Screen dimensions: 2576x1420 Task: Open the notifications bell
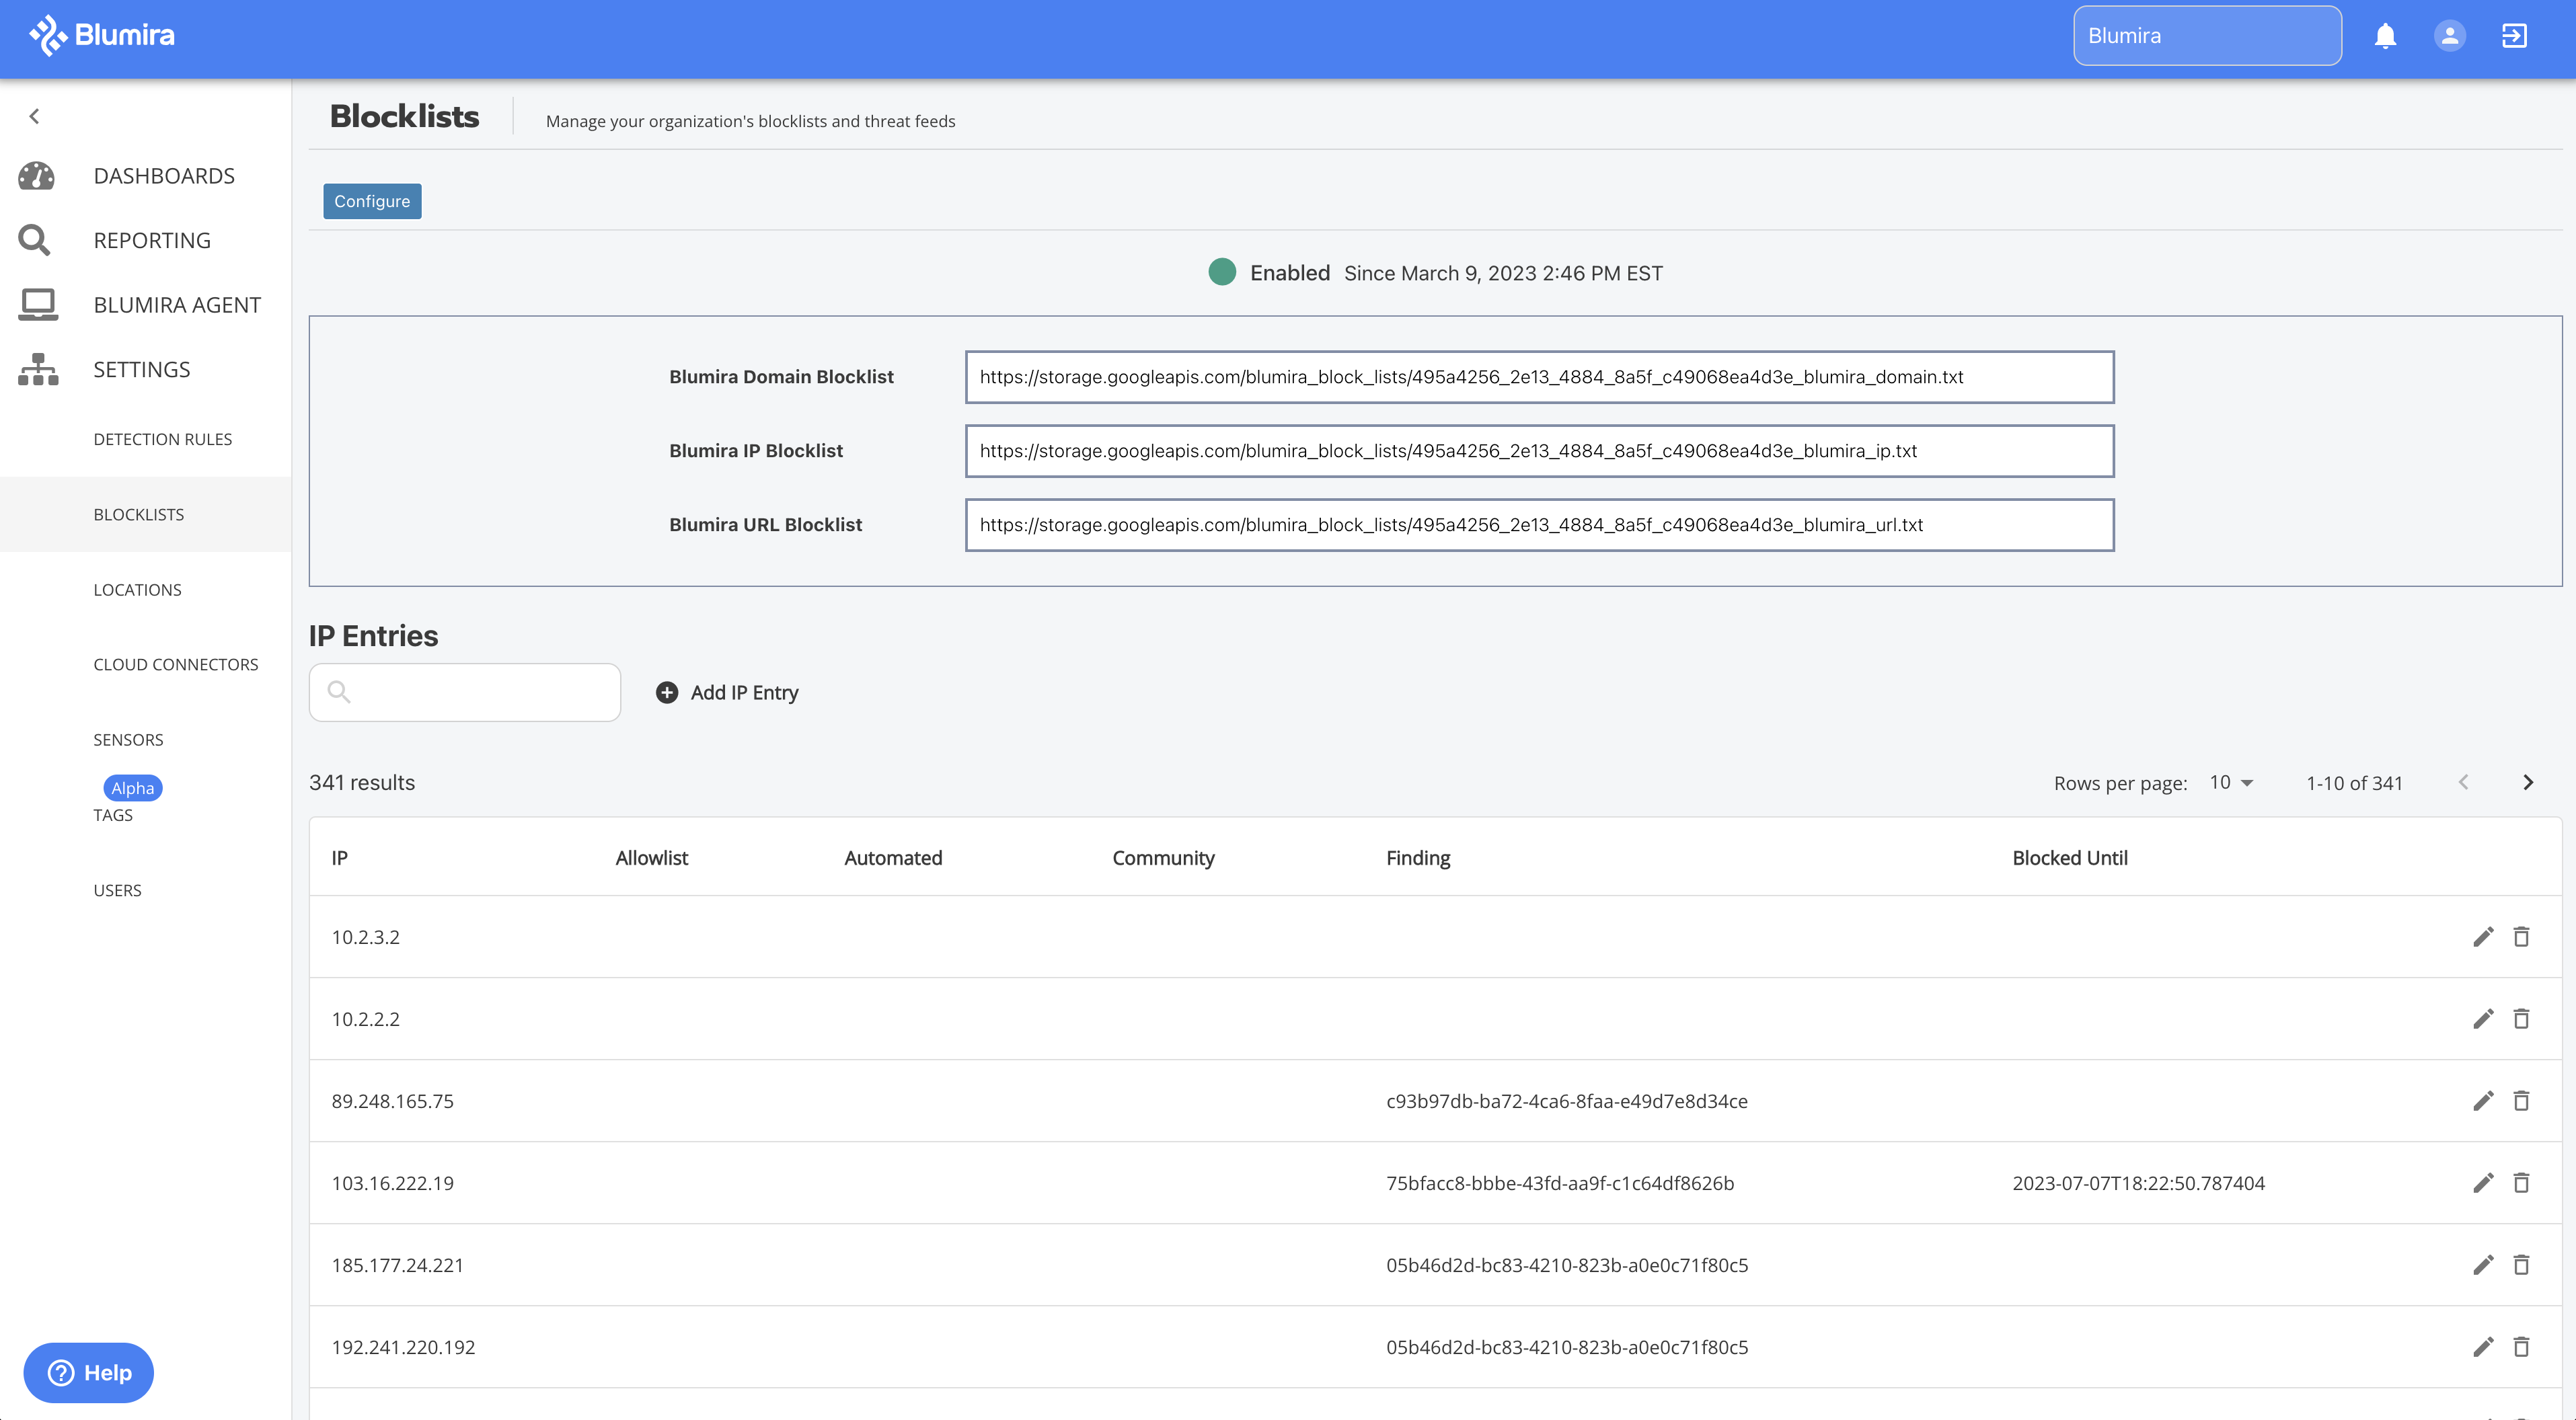pyautogui.click(x=2385, y=35)
